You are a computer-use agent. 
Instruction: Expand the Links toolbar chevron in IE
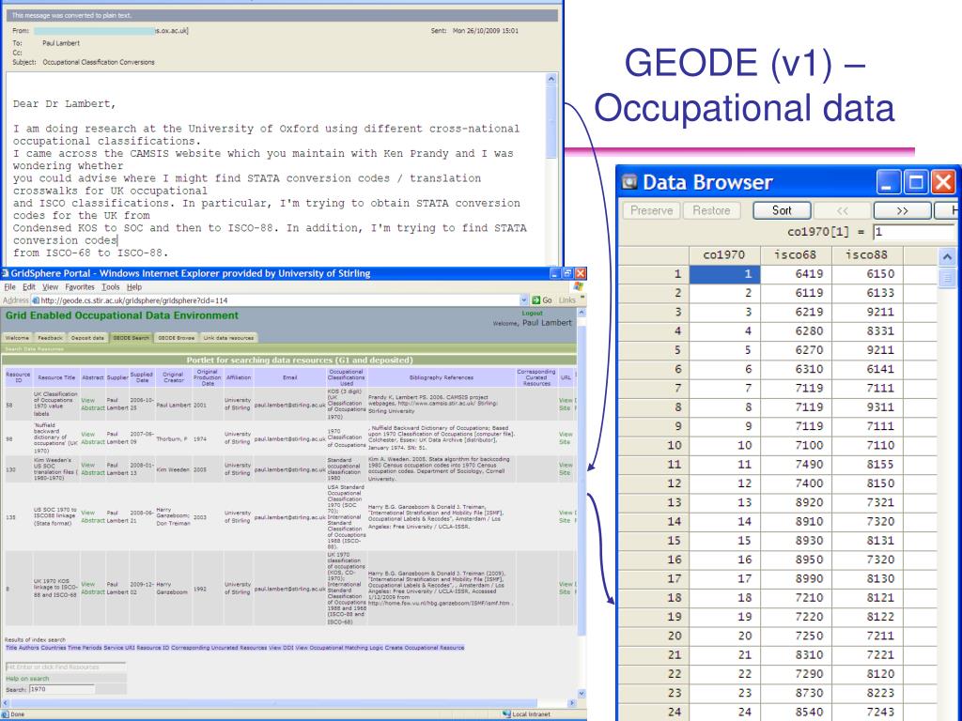click(x=582, y=298)
